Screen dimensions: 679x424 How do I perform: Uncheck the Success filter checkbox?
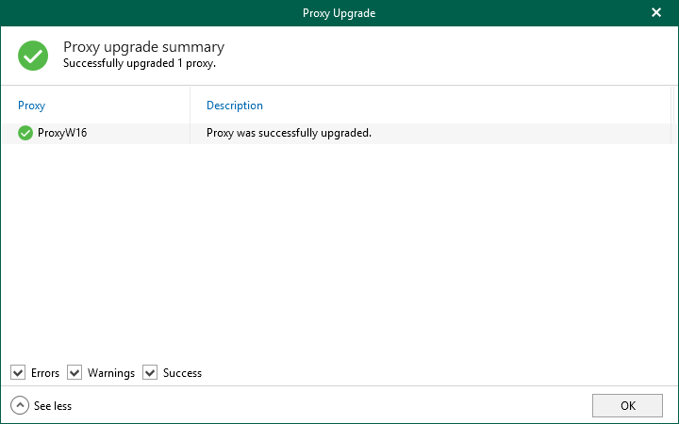[150, 372]
